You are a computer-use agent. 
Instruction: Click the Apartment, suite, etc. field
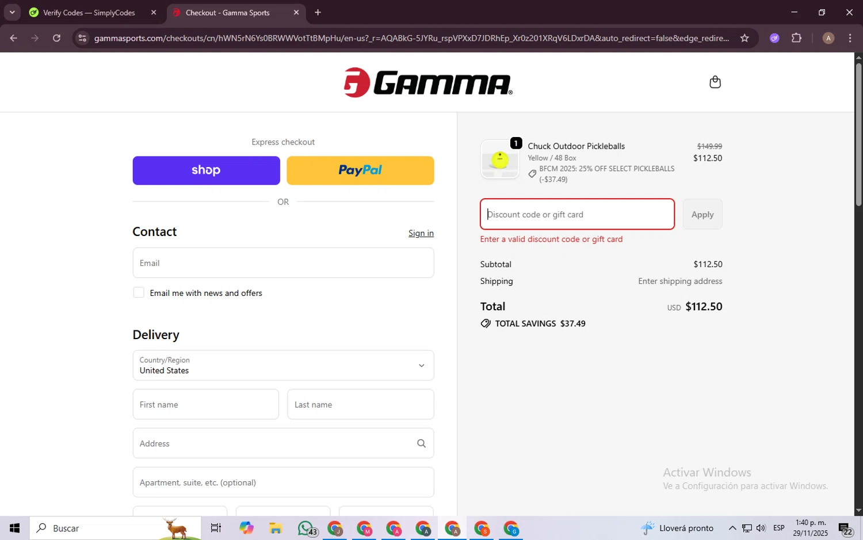[x=283, y=482]
